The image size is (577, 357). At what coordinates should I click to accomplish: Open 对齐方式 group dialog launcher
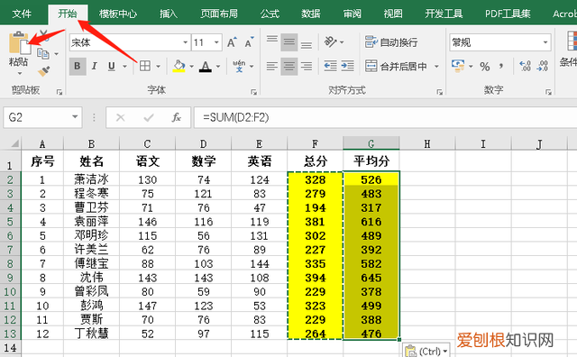click(439, 92)
